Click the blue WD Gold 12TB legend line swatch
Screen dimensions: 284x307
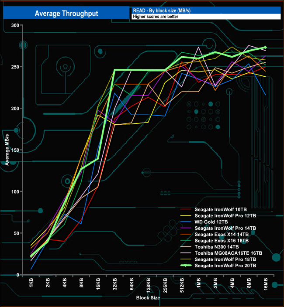[186, 222]
